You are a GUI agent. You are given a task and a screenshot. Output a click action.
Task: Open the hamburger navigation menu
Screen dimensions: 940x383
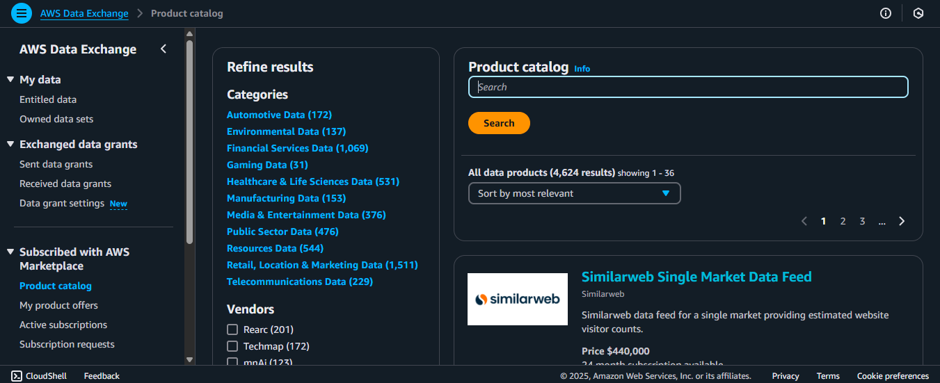[x=22, y=13]
